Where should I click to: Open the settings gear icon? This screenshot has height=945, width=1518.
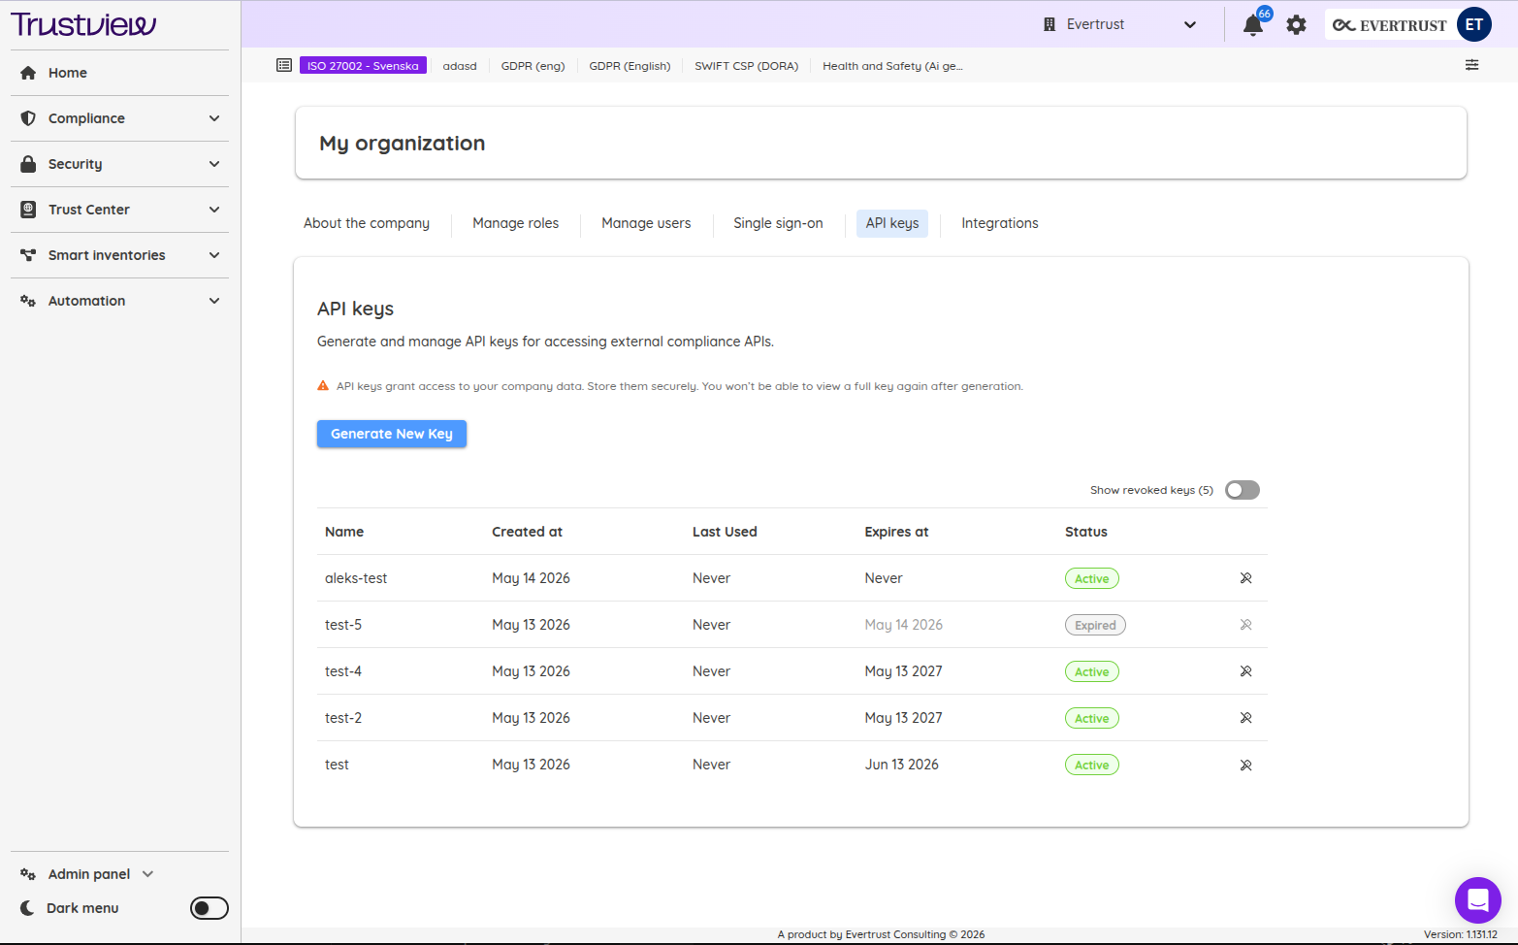[x=1296, y=25]
